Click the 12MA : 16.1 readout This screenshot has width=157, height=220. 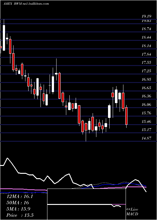19,196
